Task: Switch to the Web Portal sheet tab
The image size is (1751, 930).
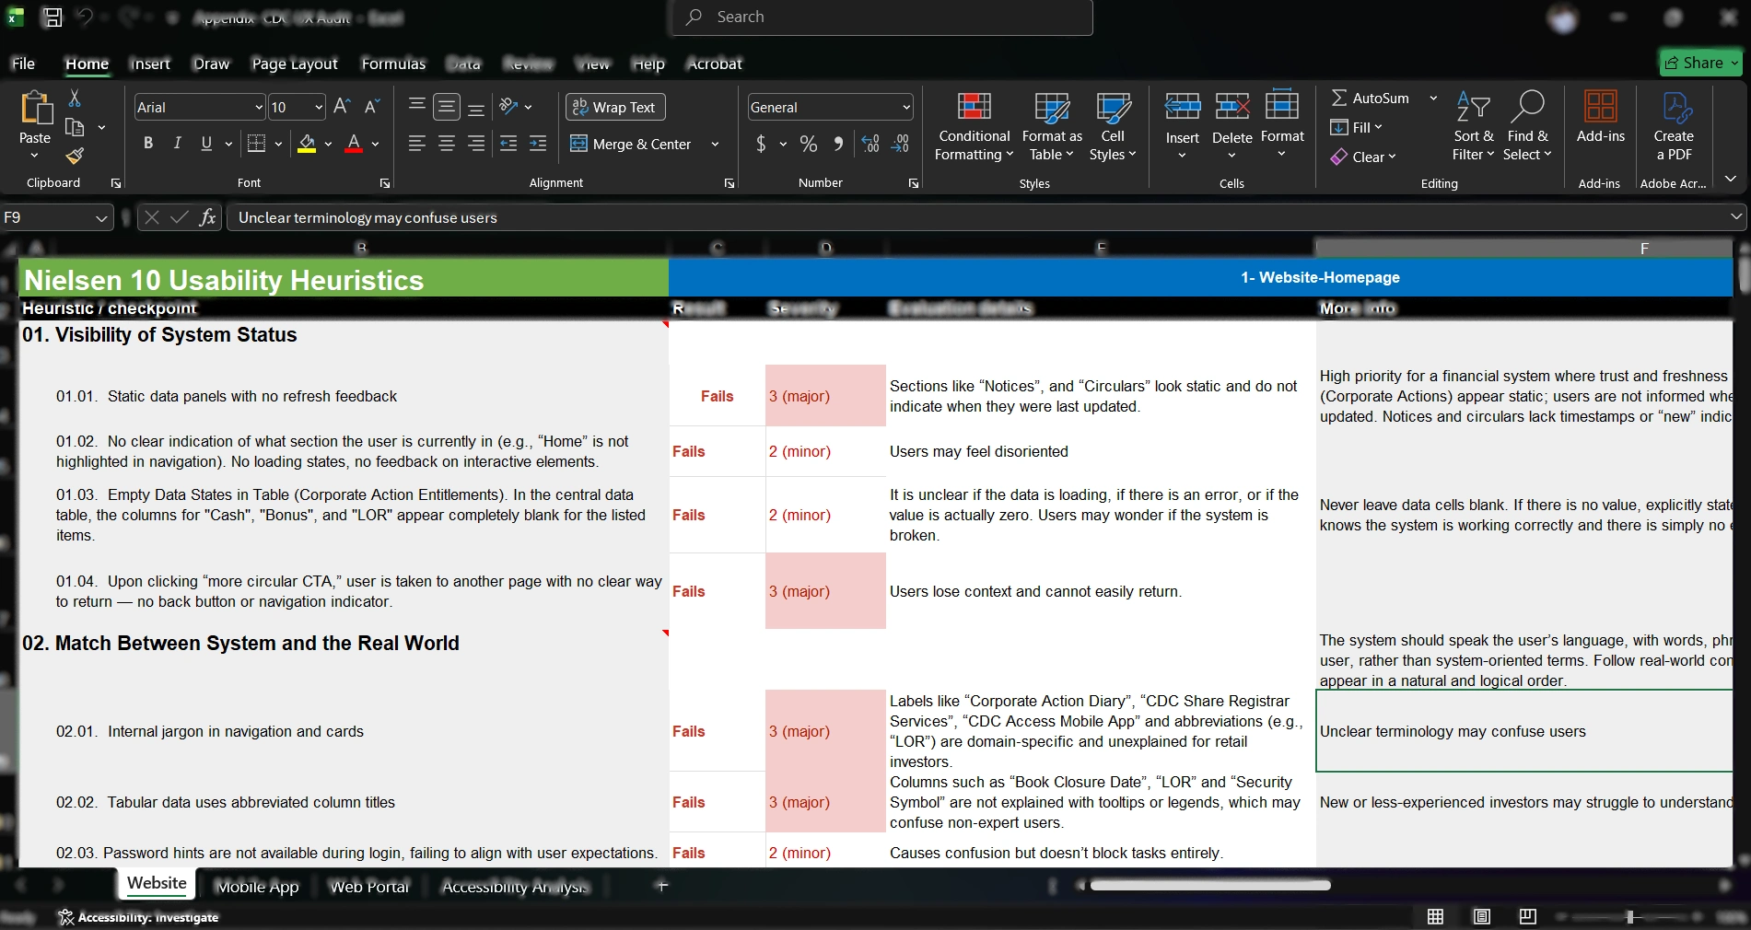Action: point(369,887)
